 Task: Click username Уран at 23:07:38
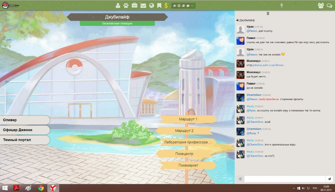click(250, 27)
